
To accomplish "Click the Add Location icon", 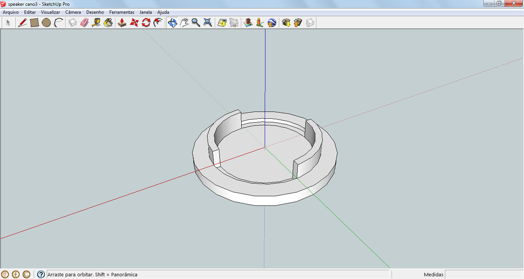I will coord(222,23).
